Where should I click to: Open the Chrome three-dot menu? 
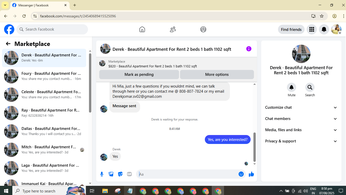tap(343, 16)
